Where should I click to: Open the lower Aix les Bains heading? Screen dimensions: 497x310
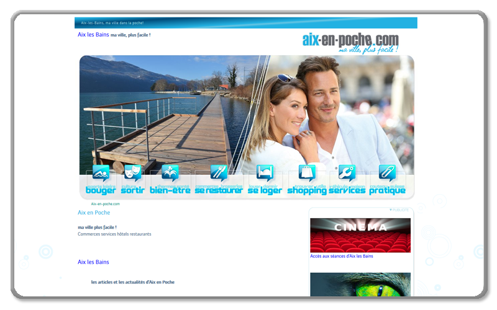click(x=93, y=262)
